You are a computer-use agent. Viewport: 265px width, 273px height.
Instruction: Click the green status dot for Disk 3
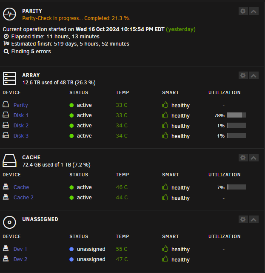click(x=71, y=136)
